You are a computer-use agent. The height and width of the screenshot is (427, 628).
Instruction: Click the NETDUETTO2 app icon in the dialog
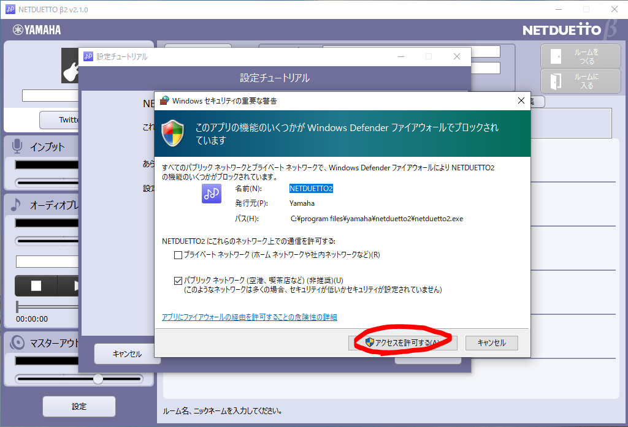tap(212, 194)
